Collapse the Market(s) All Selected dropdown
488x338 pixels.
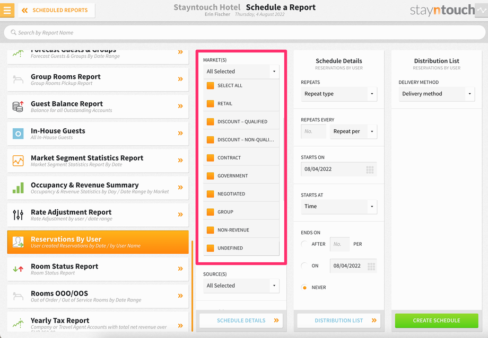[241, 71]
